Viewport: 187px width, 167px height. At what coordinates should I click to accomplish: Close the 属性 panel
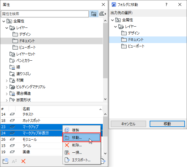[103, 4]
